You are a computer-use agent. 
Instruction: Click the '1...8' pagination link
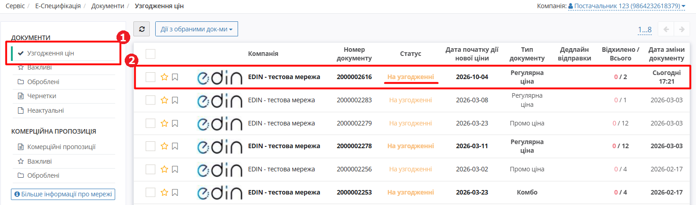pyautogui.click(x=645, y=30)
